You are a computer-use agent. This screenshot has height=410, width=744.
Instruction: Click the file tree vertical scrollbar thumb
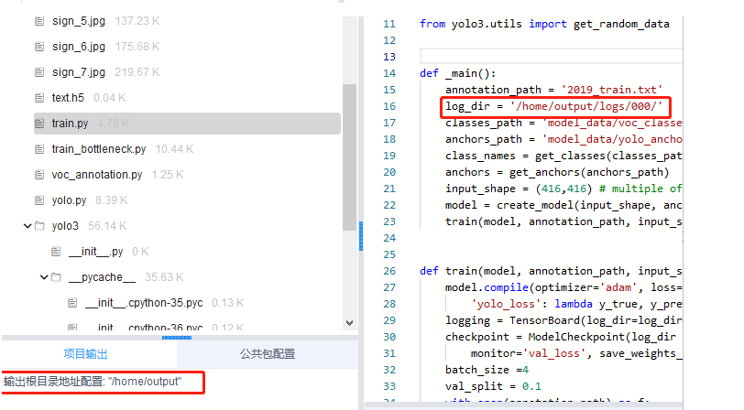[349, 156]
